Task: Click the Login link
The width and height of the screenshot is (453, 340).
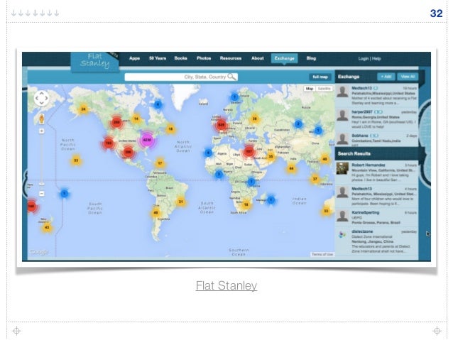Action: click(x=364, y=59)
